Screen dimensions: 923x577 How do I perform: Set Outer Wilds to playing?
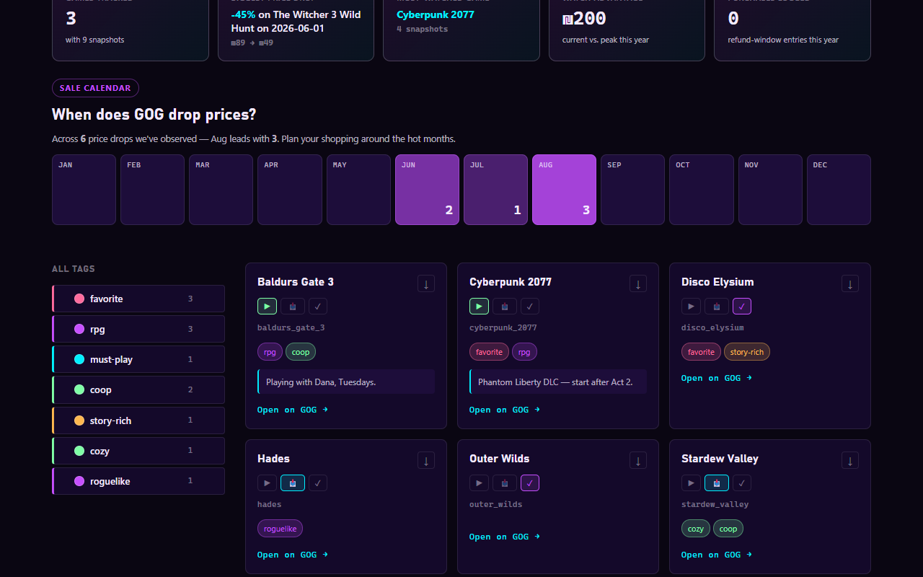479,483
